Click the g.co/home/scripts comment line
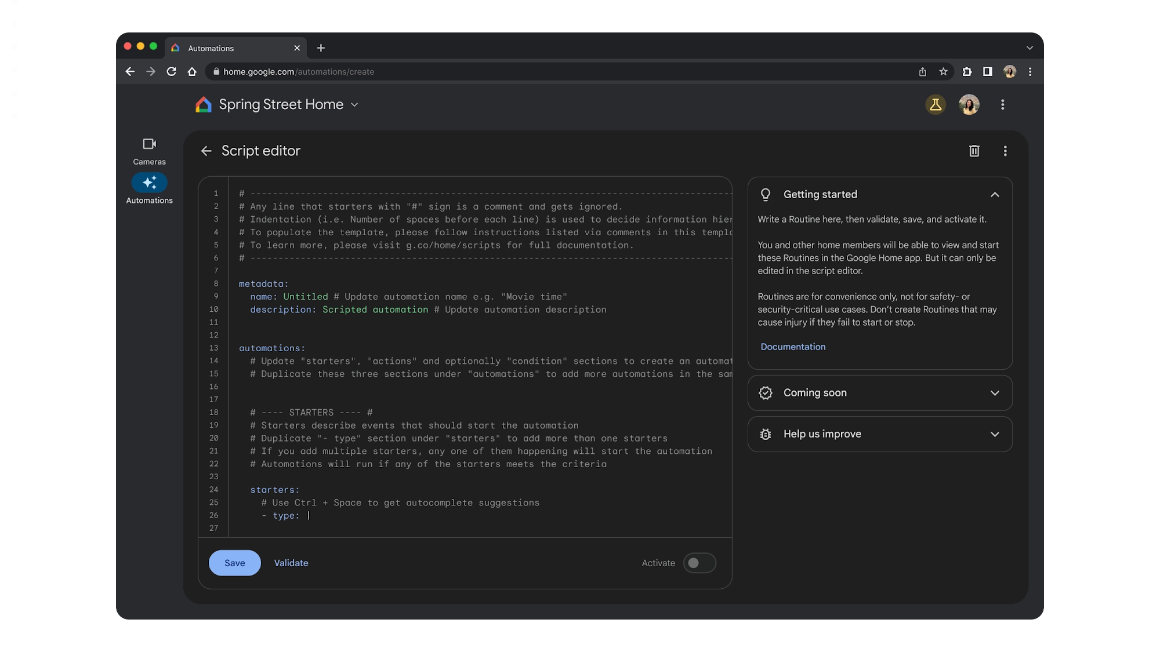 [436, 245]
